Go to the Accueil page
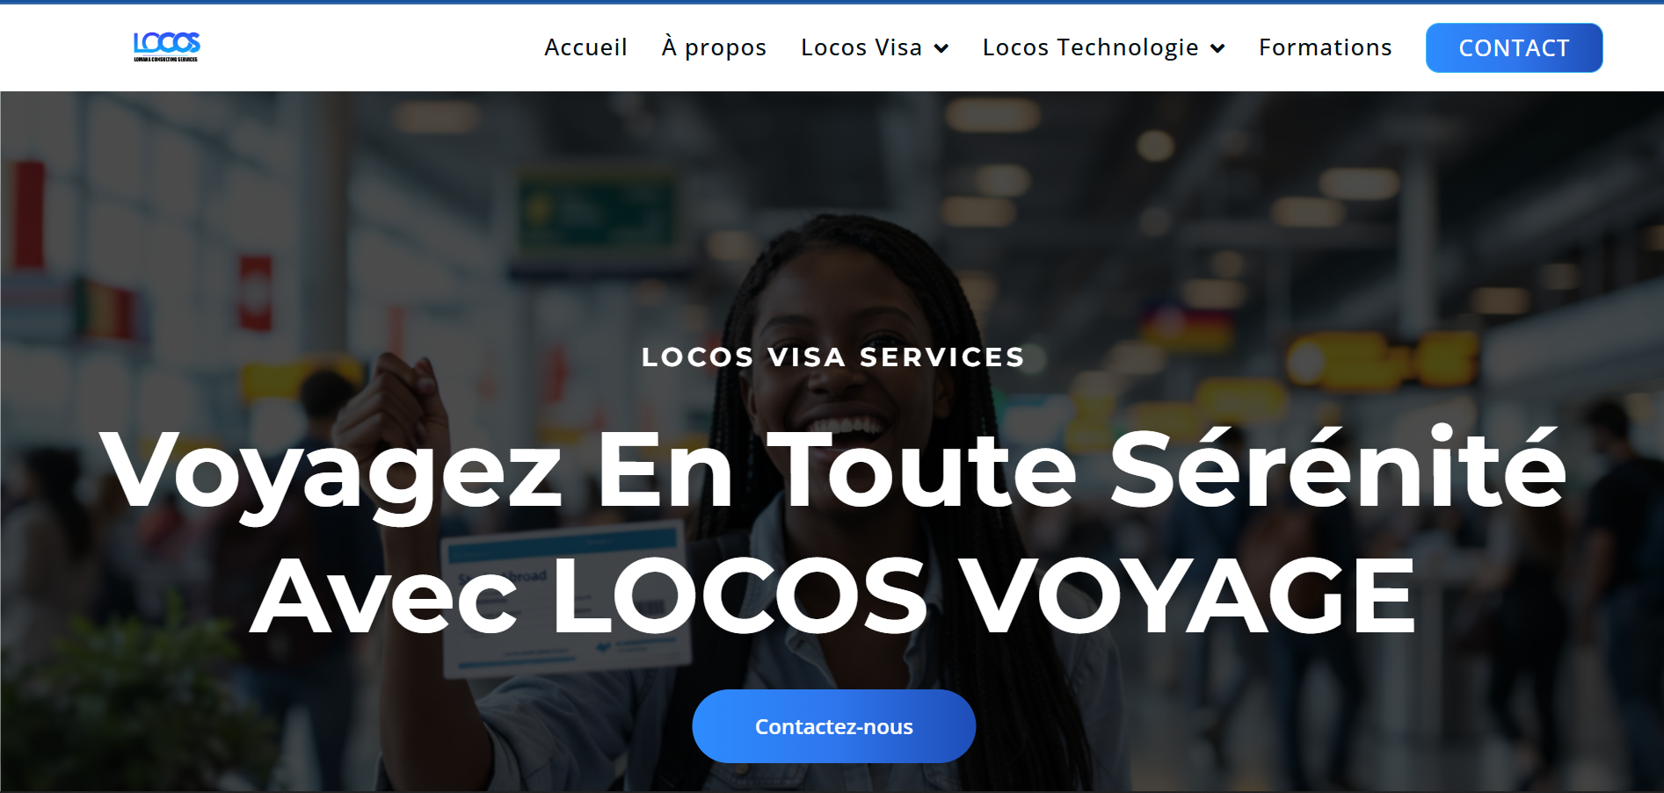This screenshot has width=1664, height=793. (585, 47)
